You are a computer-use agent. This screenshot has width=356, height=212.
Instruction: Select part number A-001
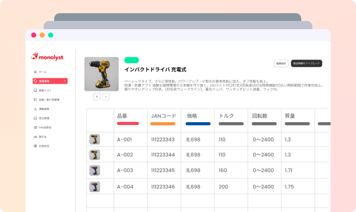pos(124,140)
